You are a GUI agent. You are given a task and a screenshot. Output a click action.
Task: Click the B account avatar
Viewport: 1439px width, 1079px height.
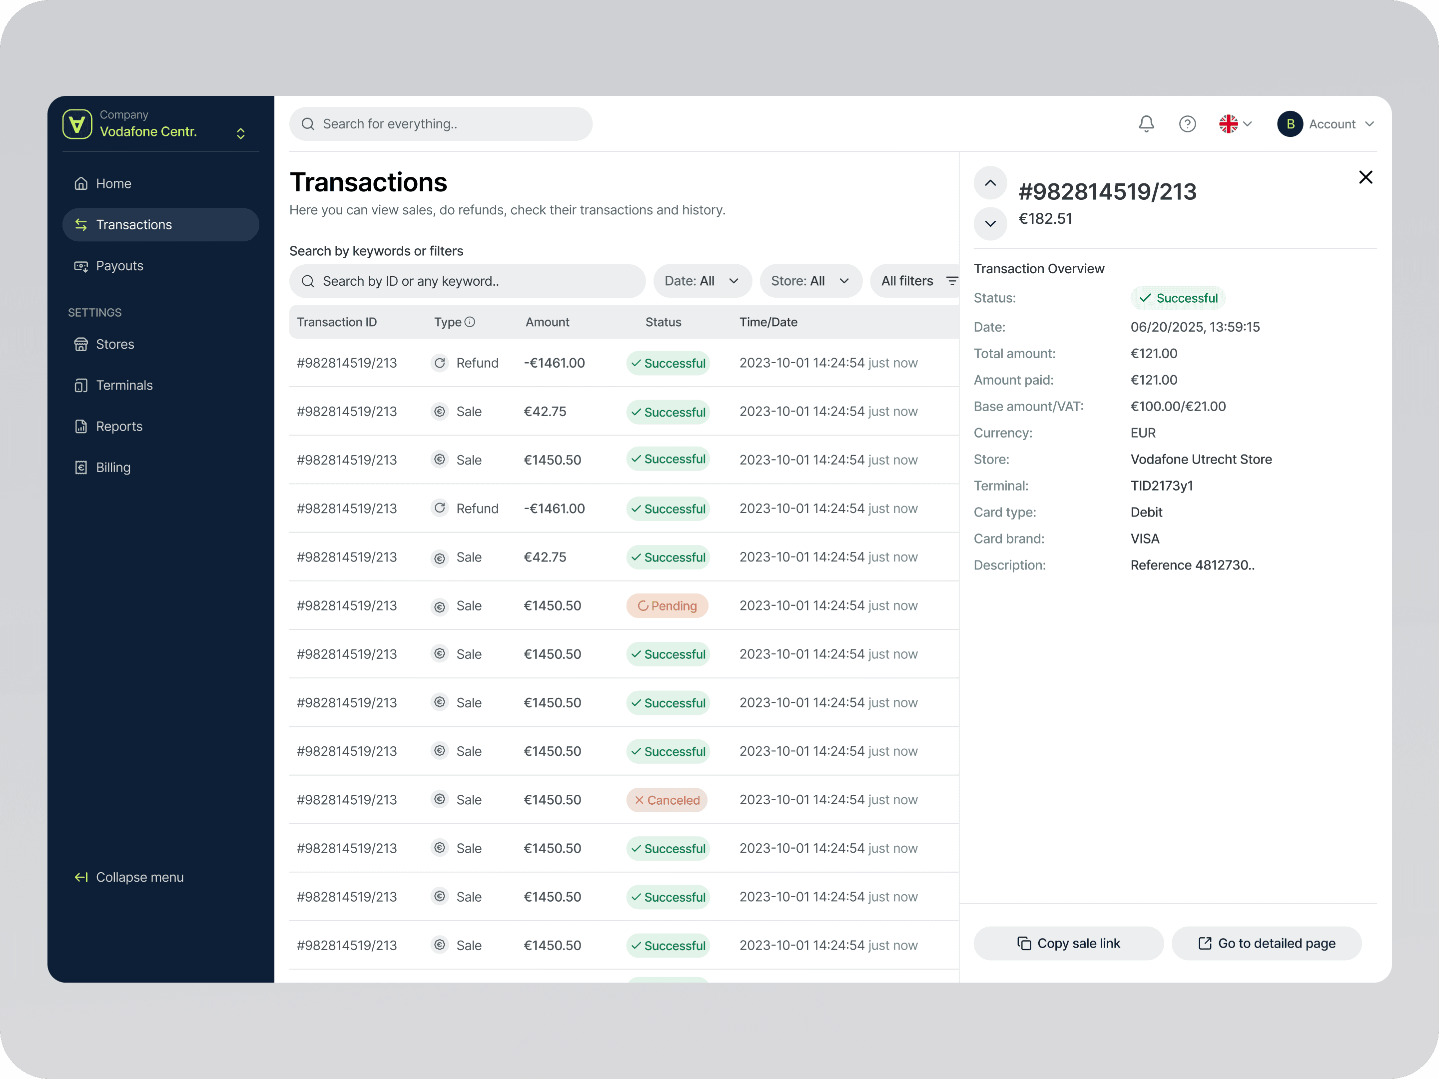click(1290, 124)
